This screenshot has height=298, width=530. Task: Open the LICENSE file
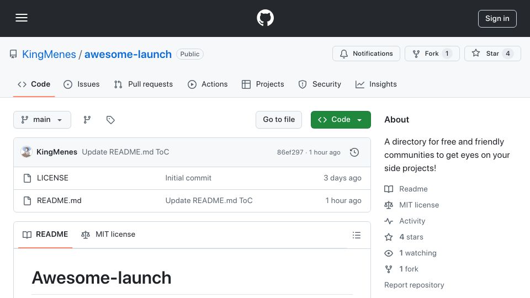tap(52, 178)
